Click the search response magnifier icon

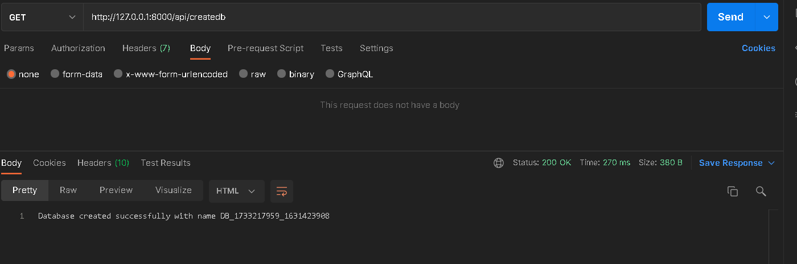(x=761, y=191)
